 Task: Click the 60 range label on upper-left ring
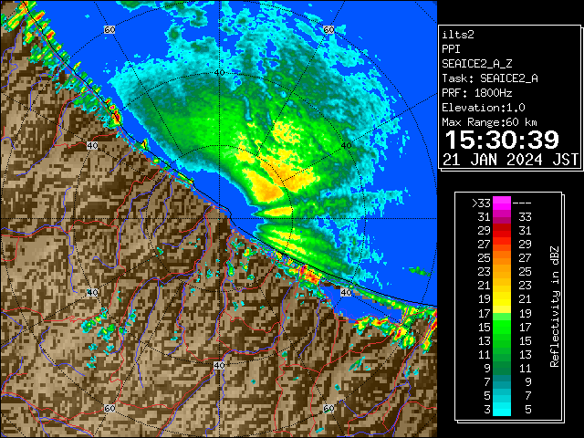(x=109, y=29)
